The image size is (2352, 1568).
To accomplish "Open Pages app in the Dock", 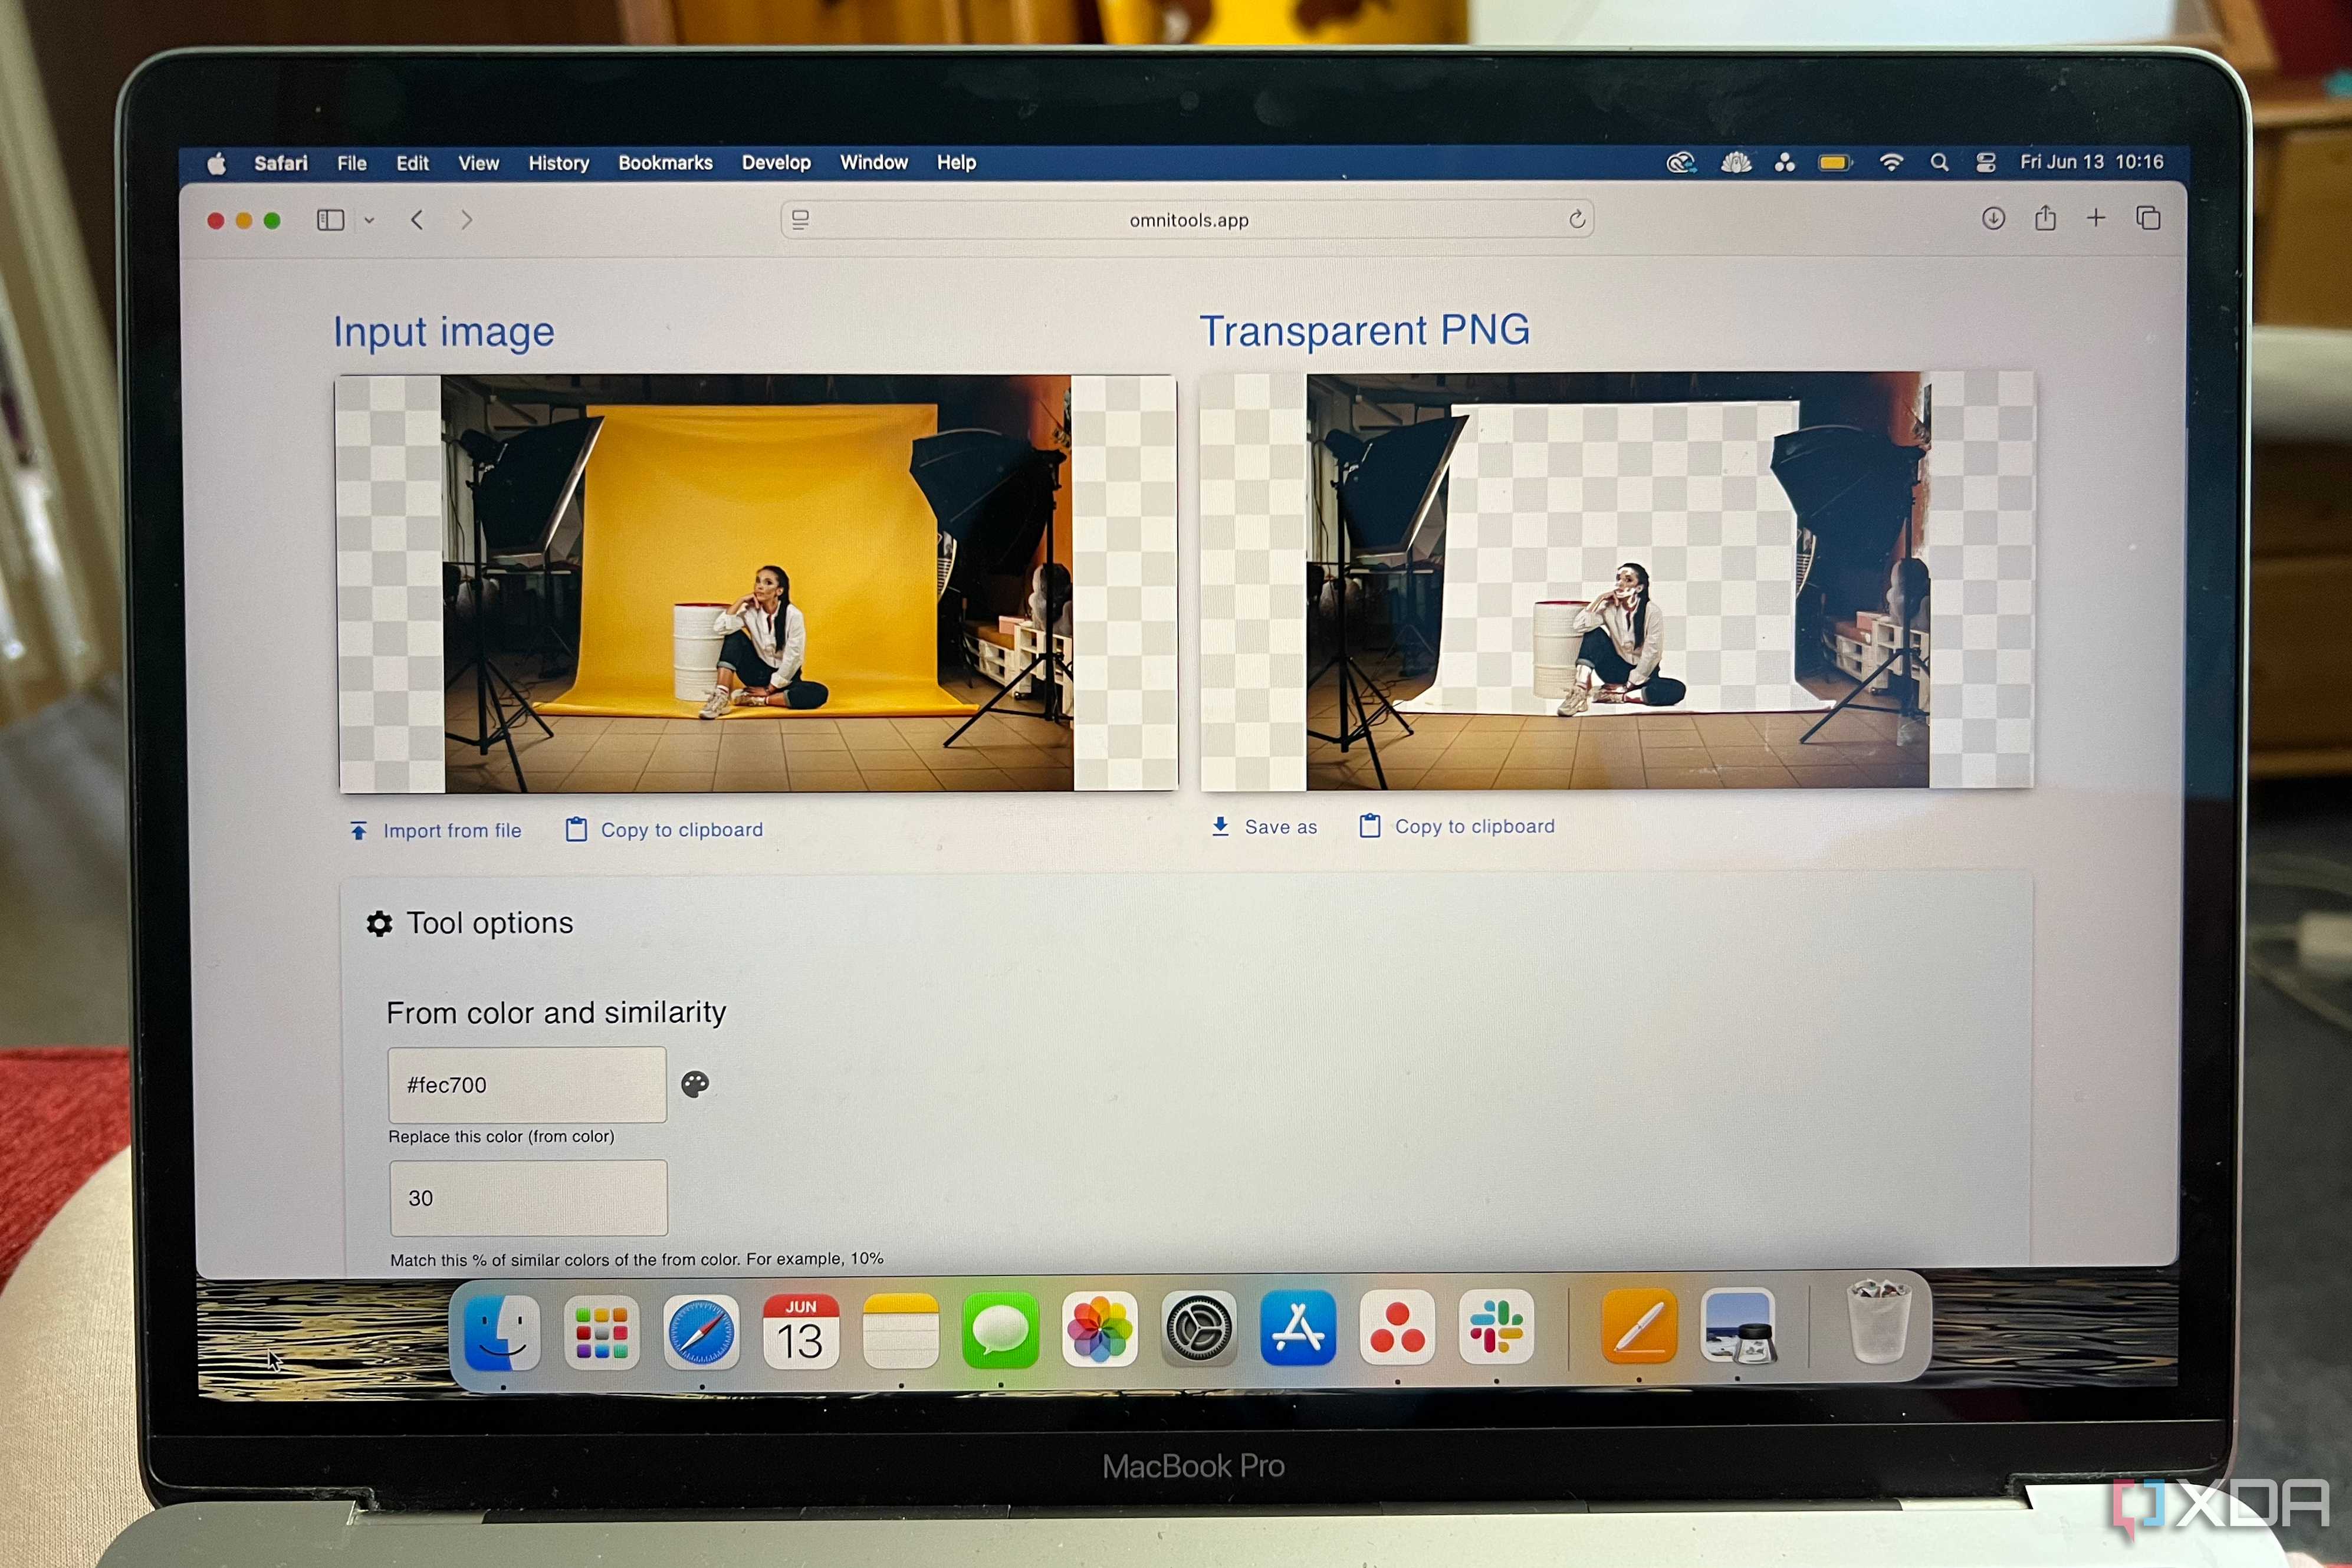I will click(1639, 1325).
